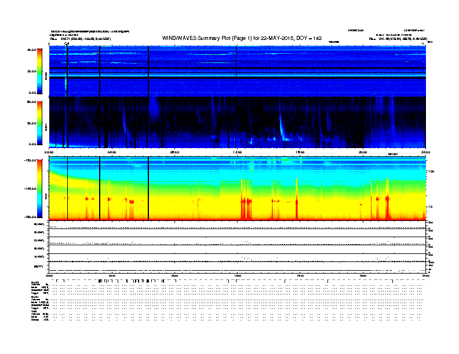Viewport: 459px width, 354px height.
Task: Click the 16:00 time label under RAD1
Action: 300,152
